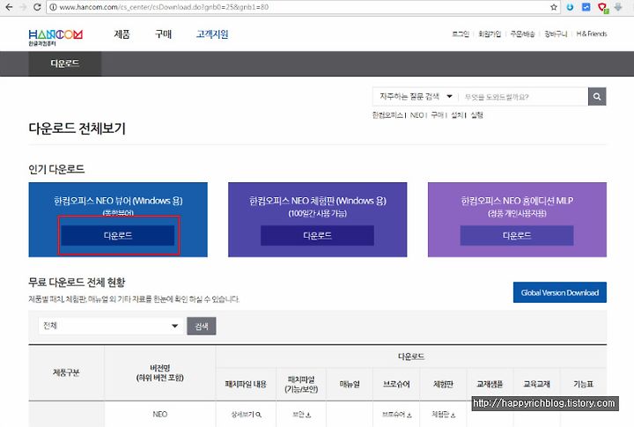Click the 구매 keyword link under search
The image size is (634, 427).
pos(437,115)
